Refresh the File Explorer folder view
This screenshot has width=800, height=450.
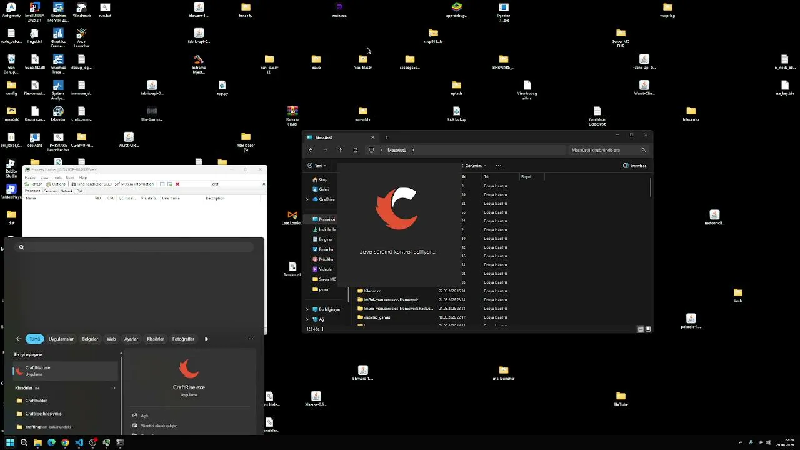[x=356, y=150]
